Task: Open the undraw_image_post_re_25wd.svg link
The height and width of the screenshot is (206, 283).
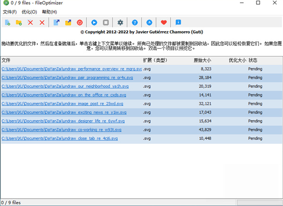Action: point(62,103)
